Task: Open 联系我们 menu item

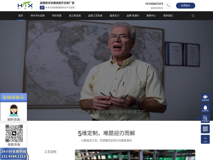Action: coord(168,16)
